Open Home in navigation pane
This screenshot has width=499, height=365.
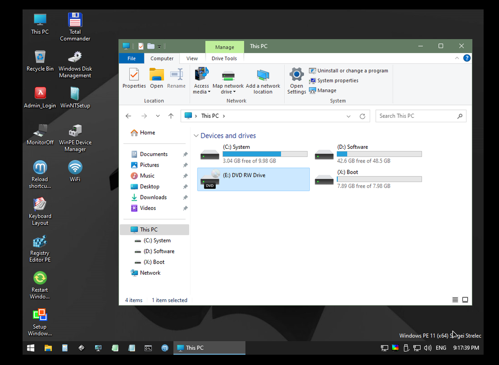coord(143,133)
